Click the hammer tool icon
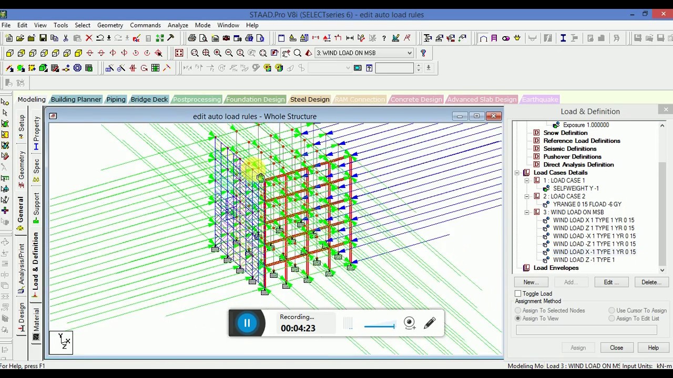The width and height of the screenshot is (673, 378). (x=171, y=38)
